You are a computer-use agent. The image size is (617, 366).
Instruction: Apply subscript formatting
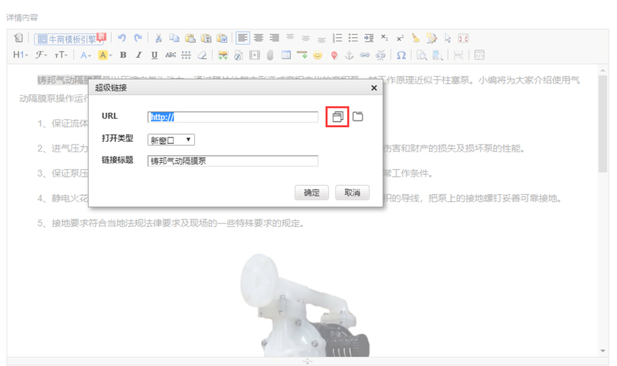pyautogui.click(x=384, y=38)
